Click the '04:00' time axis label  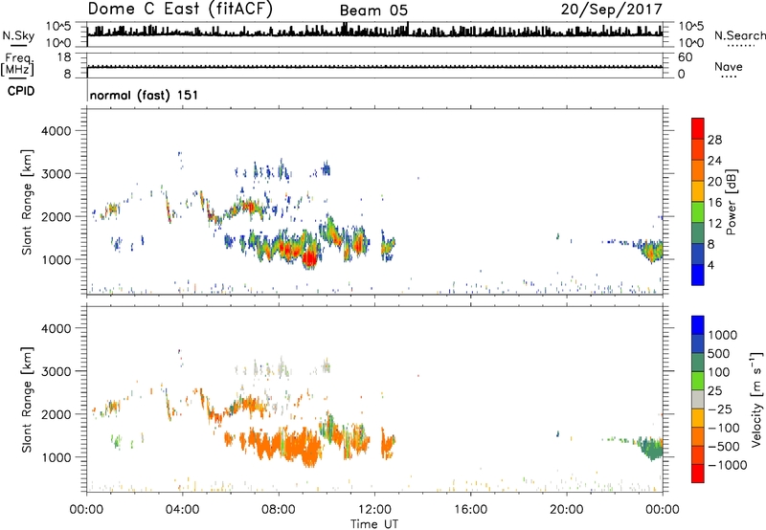pyautogui.click(x=183, y=510)
